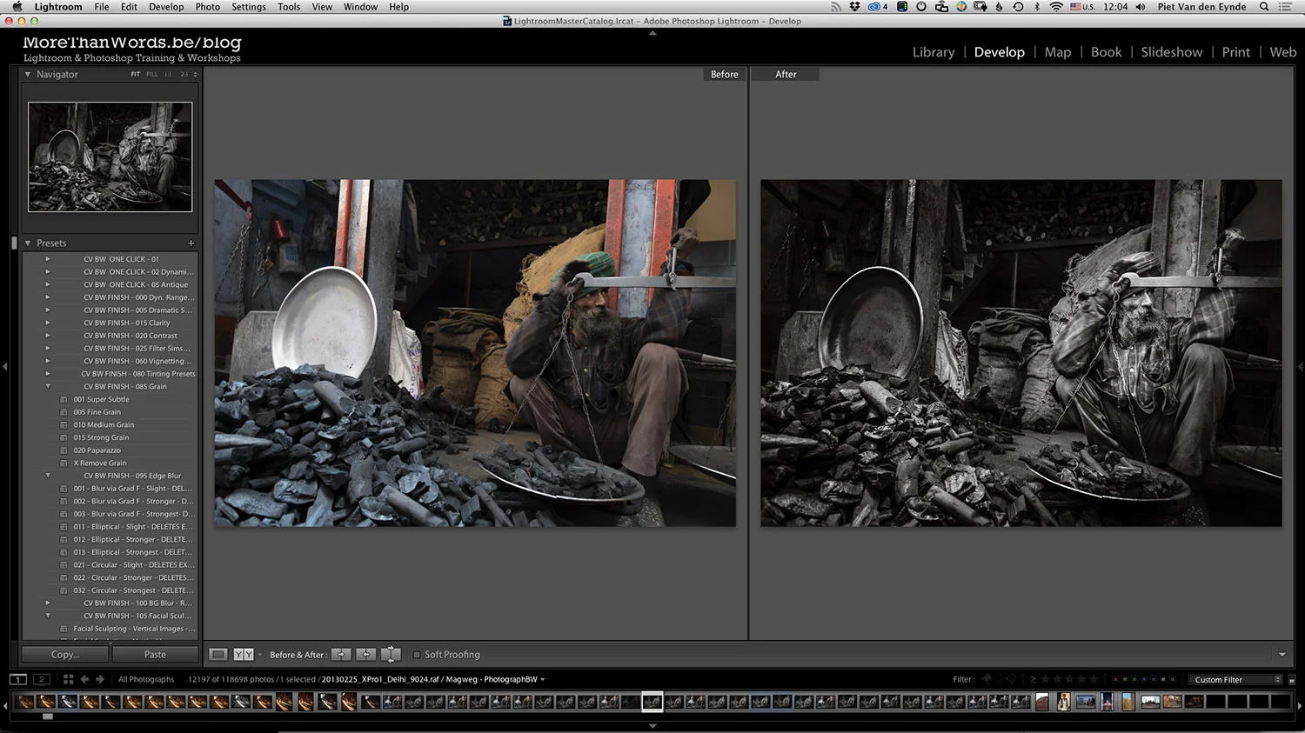
Task: Click the Before/After YY view button
Action: point(244,655)
